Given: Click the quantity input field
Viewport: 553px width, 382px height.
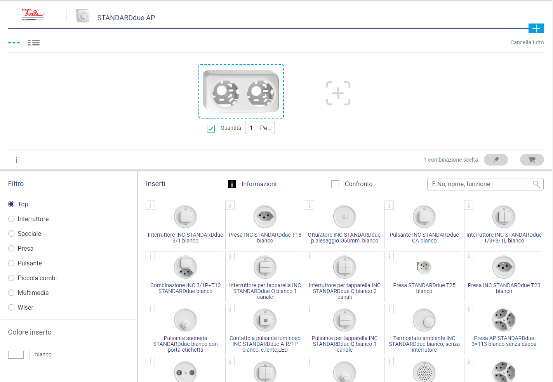Looking at the screenshot, I should click(x=260, y=128).
